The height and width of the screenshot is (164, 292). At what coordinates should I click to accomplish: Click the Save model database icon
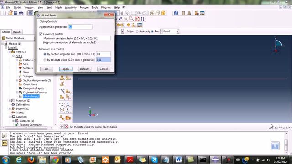coord(16,13)
